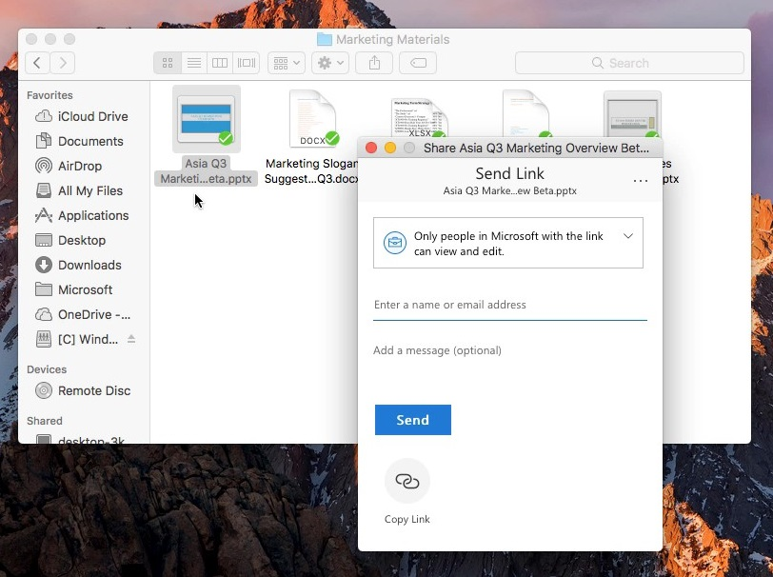Select the Microsoft sidebar folder
The height and width of the screenshot is (577, 773).
click(83, 289)
